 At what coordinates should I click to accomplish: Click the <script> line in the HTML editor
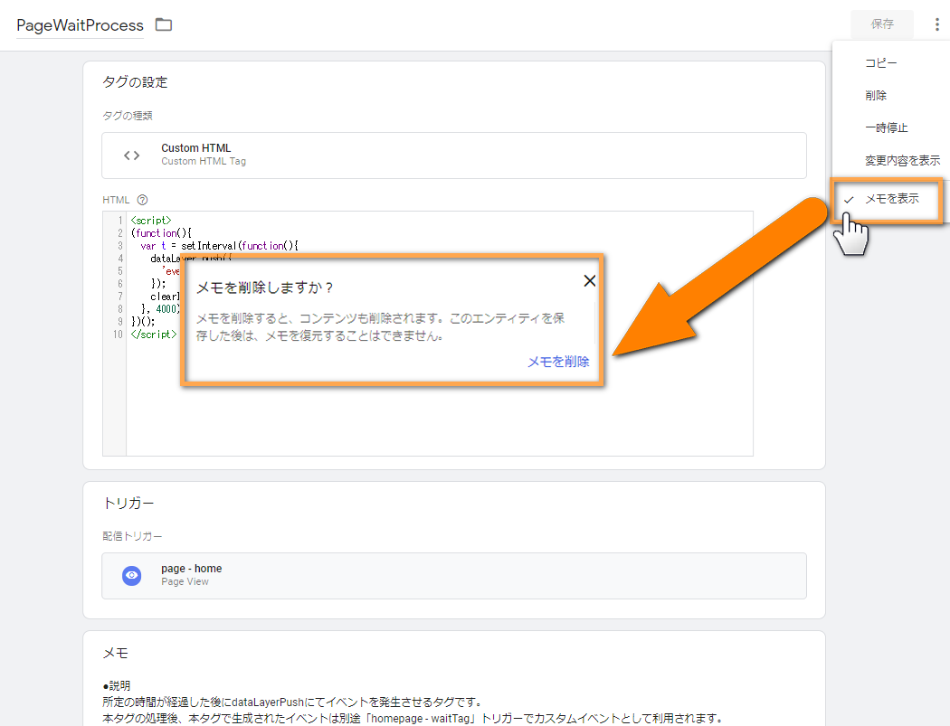[151, 221]
